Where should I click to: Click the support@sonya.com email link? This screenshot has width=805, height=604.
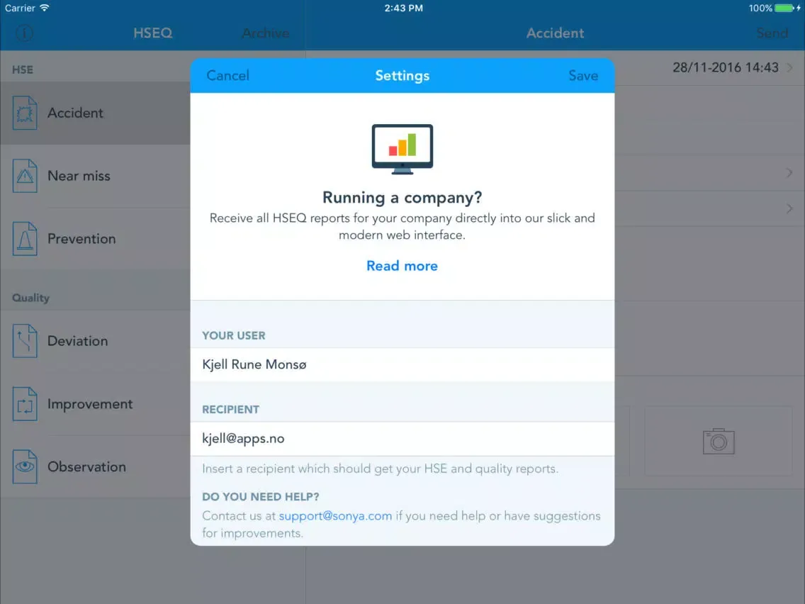pos(335,516)
